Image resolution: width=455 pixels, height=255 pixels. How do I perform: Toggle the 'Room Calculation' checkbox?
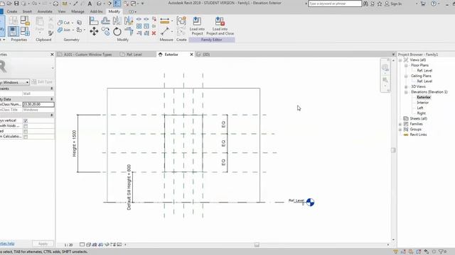[x=26, y=137]
